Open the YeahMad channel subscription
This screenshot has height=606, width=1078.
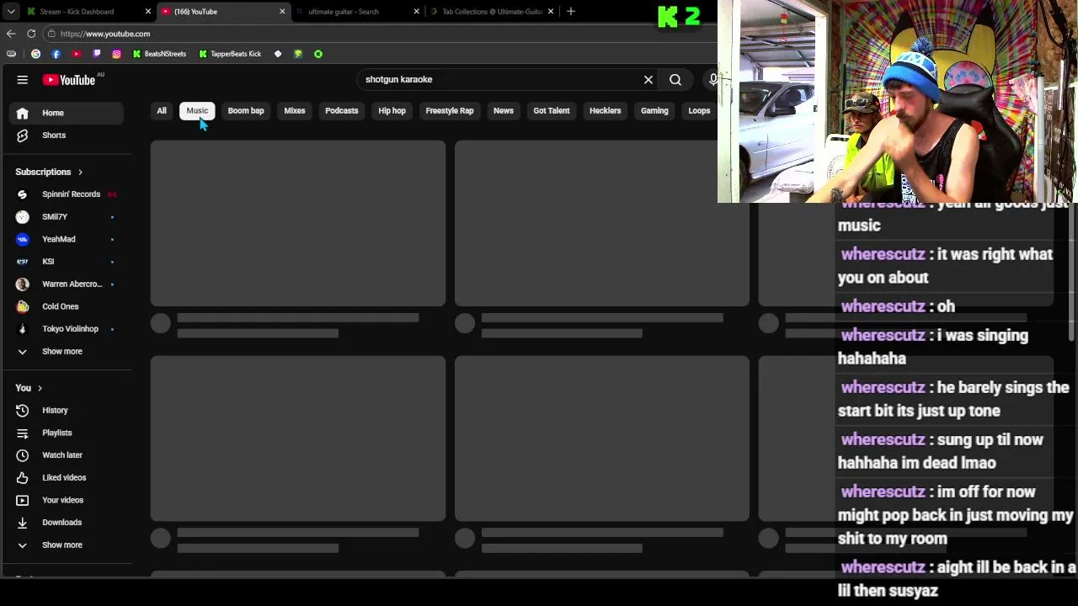pos(66,239)
